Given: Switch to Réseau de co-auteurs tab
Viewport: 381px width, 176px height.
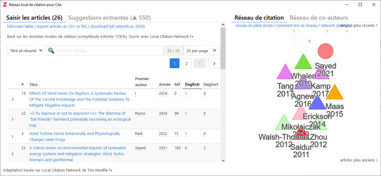Looking at the screenshot, I should tap(318, 18).
